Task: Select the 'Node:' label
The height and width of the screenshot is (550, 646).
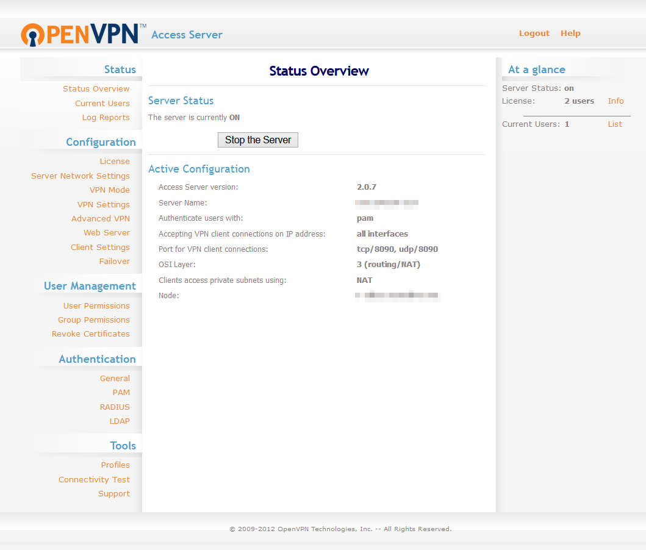Action: point(168,296)
